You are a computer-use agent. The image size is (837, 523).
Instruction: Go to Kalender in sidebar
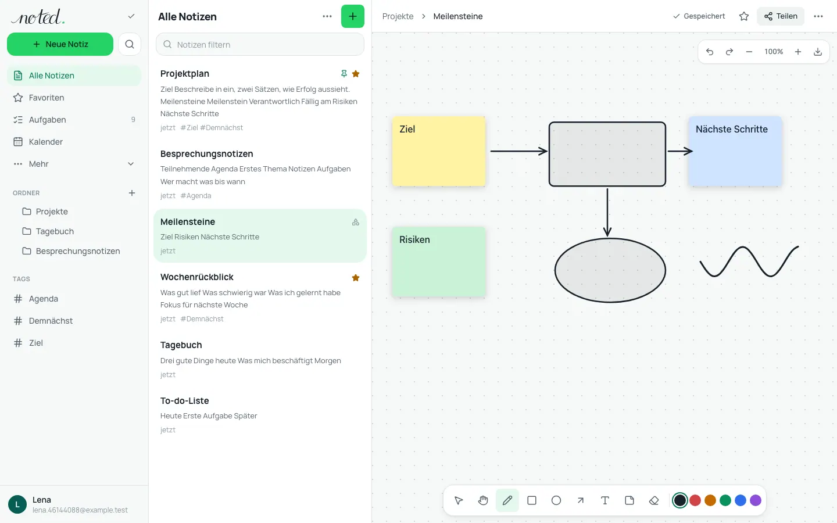(x=74, y=142)
